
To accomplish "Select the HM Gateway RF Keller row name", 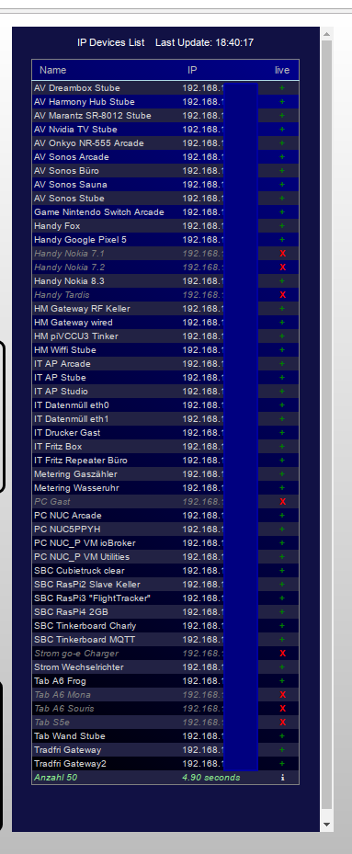I will coord(83,309).
